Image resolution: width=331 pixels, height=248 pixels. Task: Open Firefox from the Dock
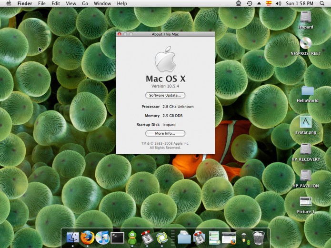(x=87, y=238)
